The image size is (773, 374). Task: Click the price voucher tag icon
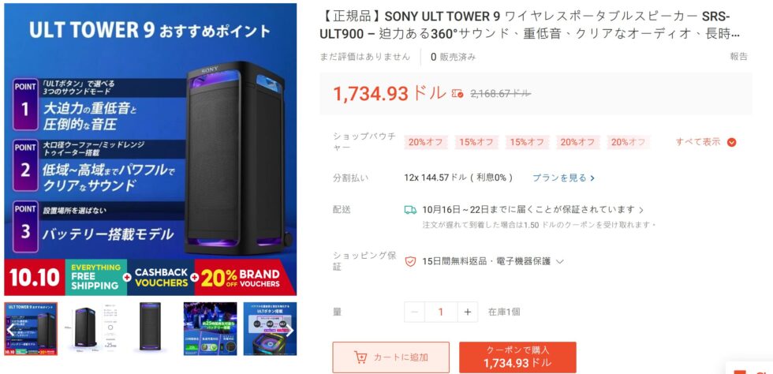(457, 93)
